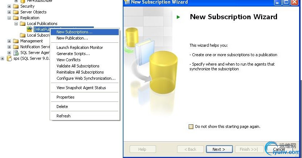Choose Refresh from context menu

point(85,116)
